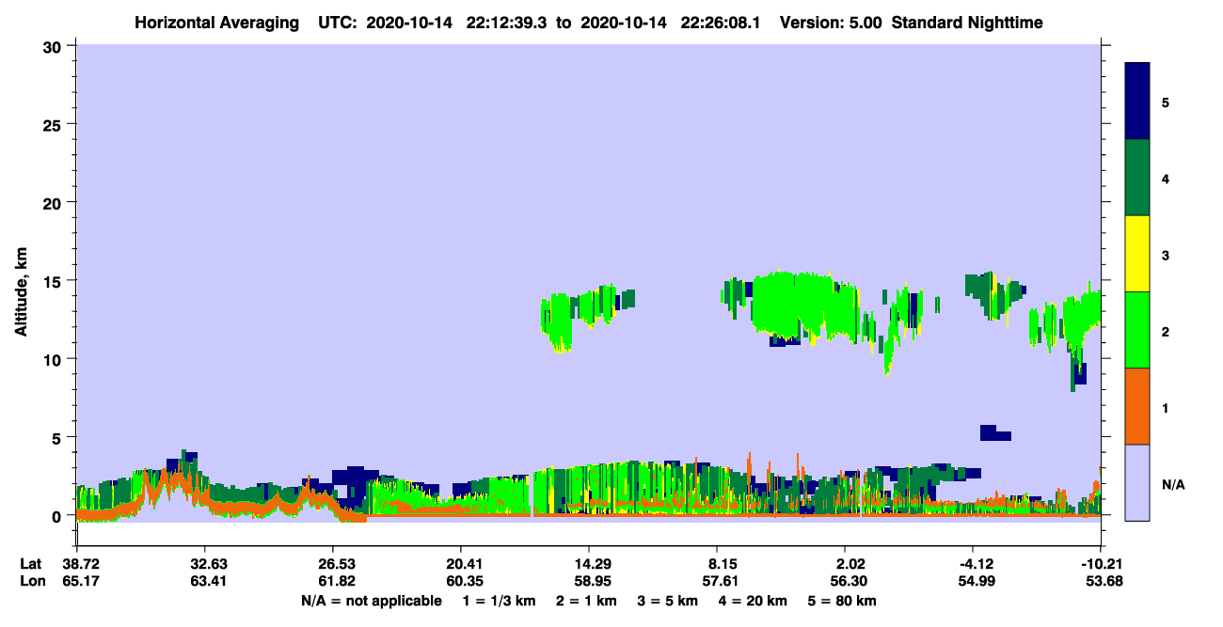Screen dimensions: 1223x627
Task: Click the colorbar label 5
Action: click(x=1166, y=102)
